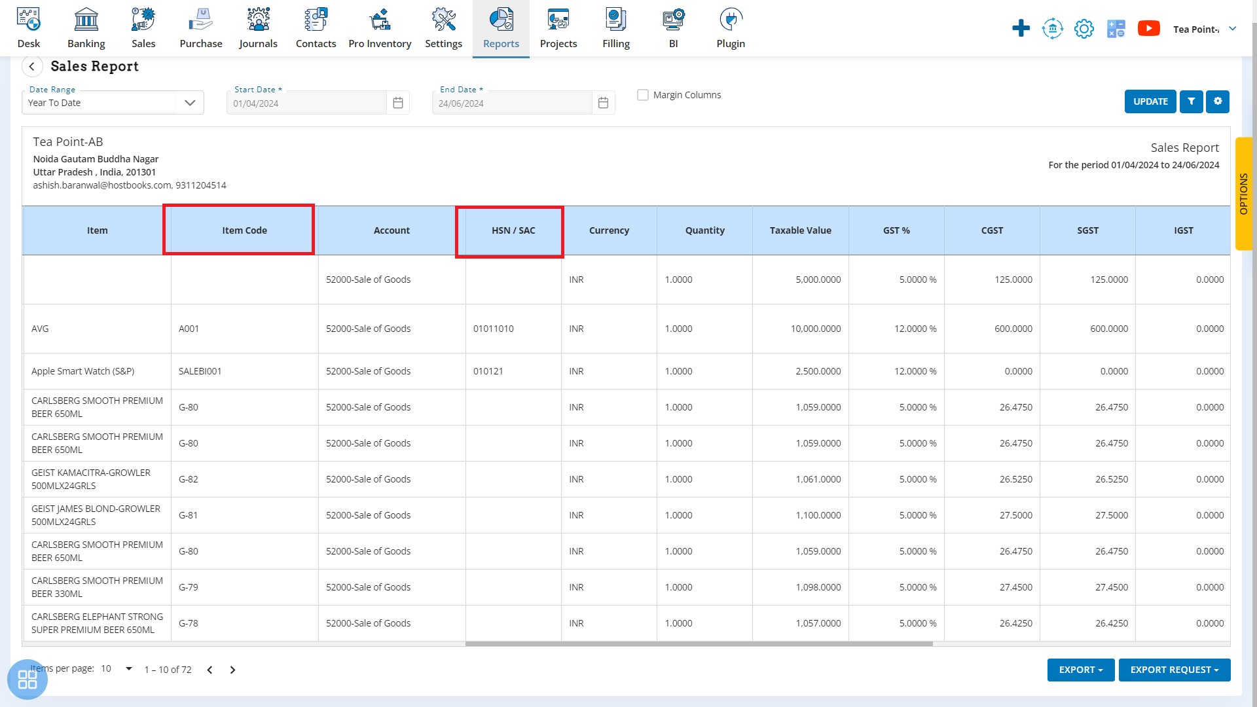Image resolution: width=1257 pixels, height=707 pixels.
Task: Click item code SALEBI001
Action: pyautogui.click(x=200, y=371)
